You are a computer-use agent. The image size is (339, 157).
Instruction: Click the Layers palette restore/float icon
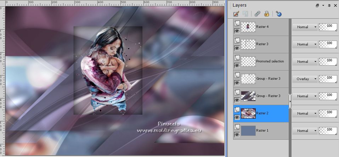317,5
